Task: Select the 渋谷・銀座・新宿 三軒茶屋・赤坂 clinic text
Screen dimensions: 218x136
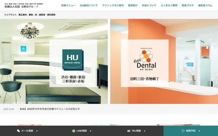Action: pos(73,79)
